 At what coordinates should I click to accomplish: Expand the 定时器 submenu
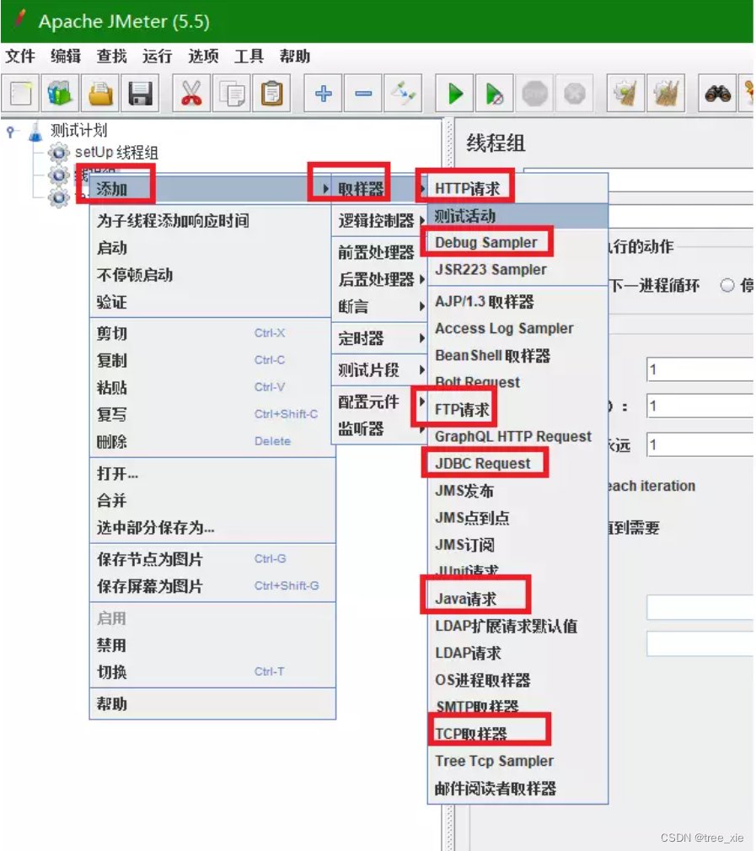point(379,339)
